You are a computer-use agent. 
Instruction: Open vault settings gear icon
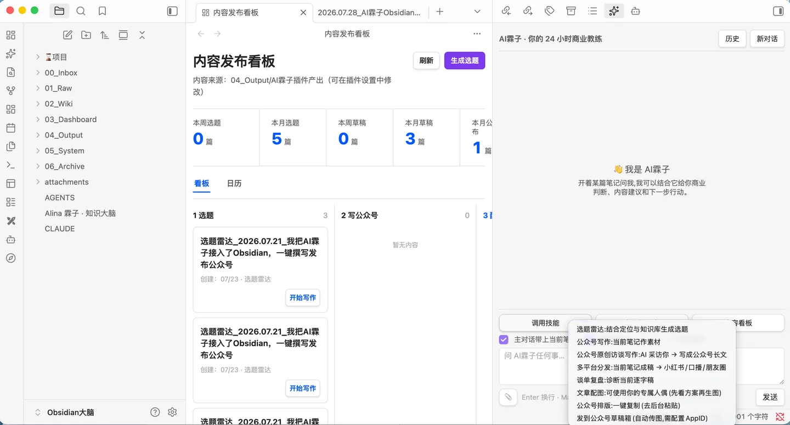172,412
